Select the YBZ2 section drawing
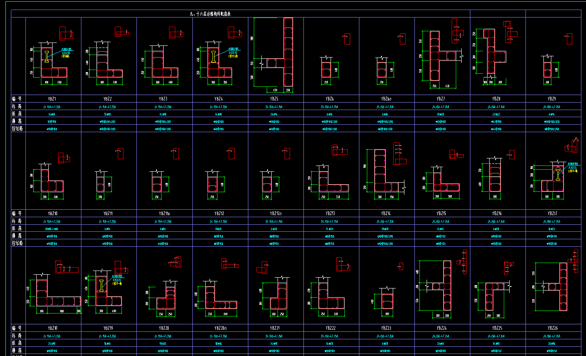586x356 pixels. coord(110,62)
